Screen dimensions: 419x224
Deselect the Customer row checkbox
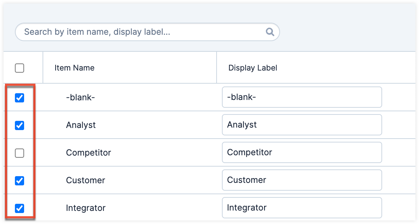[x=19, y=181]
